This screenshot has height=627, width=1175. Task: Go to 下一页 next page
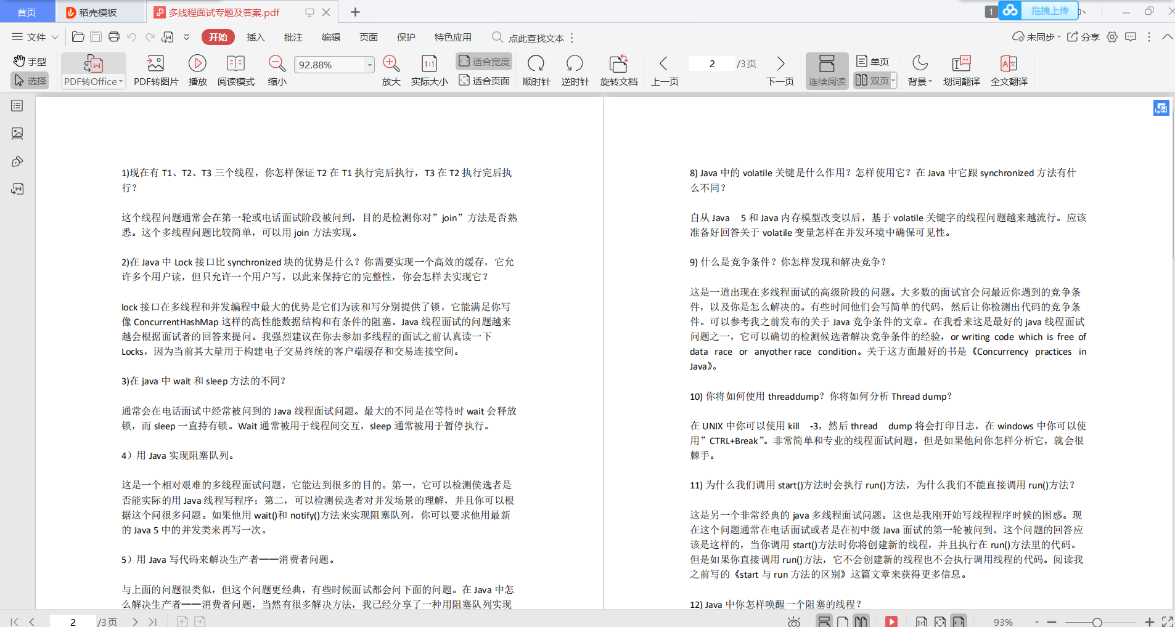780,70
